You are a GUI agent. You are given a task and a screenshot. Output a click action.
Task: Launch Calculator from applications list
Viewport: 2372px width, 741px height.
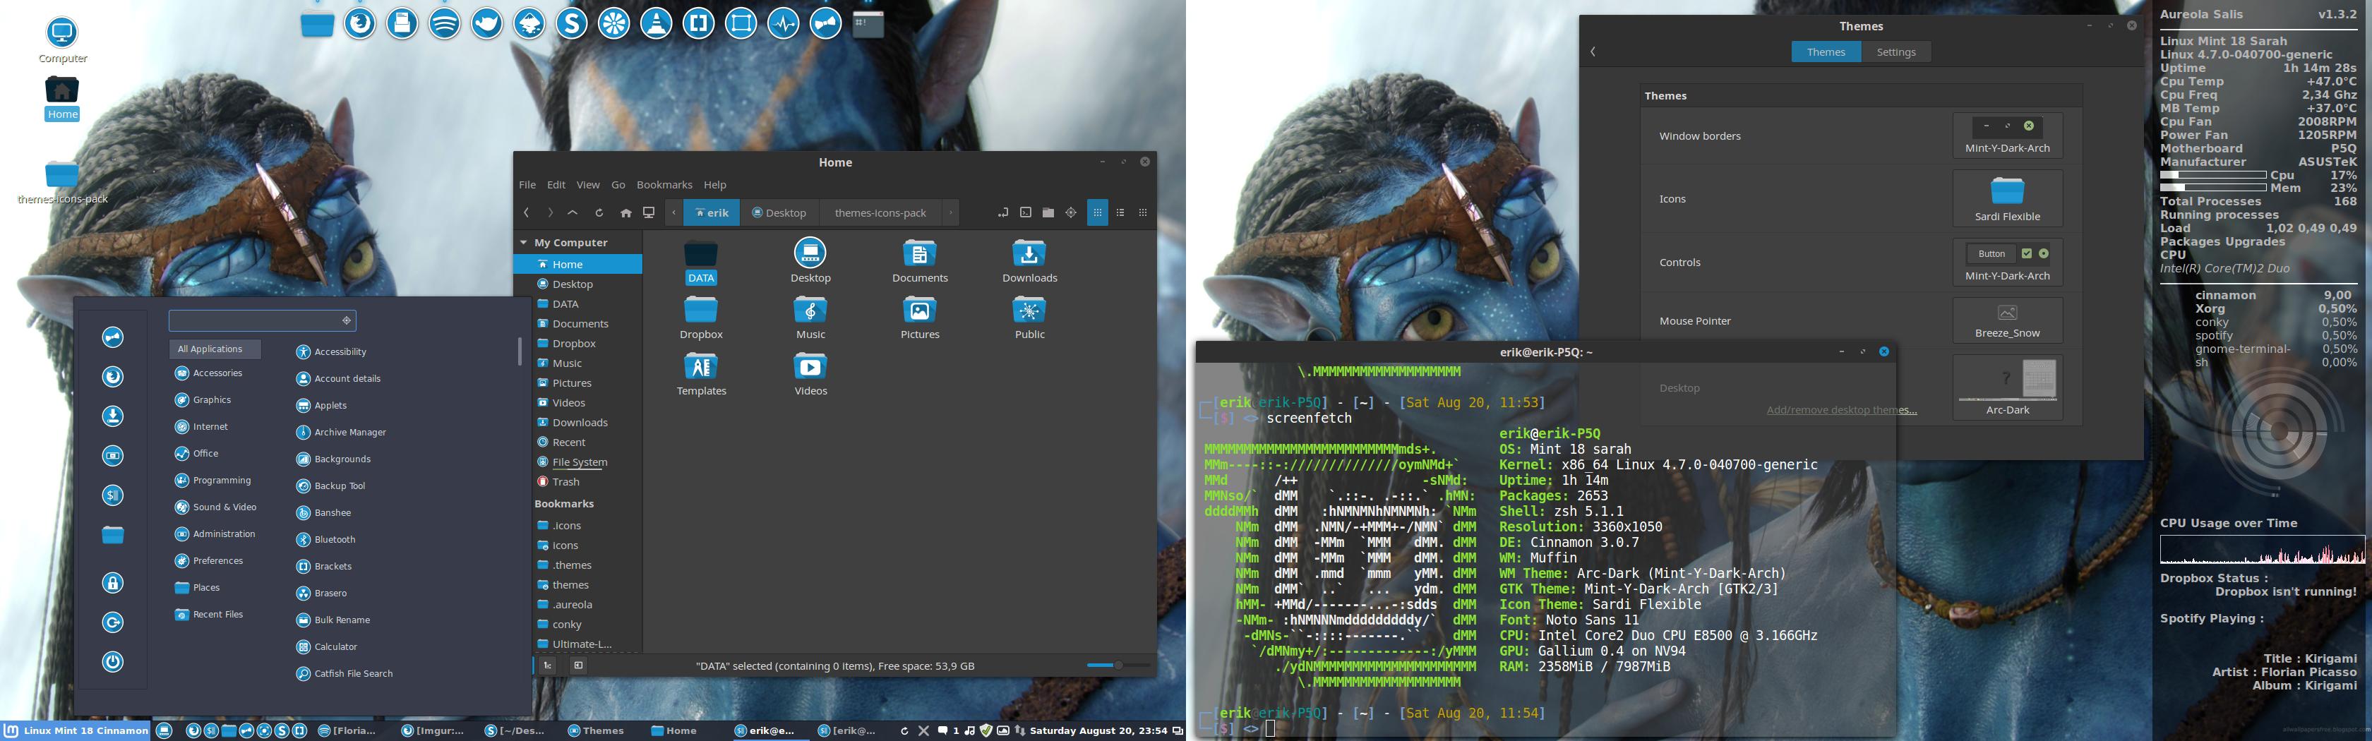[327, 647]
